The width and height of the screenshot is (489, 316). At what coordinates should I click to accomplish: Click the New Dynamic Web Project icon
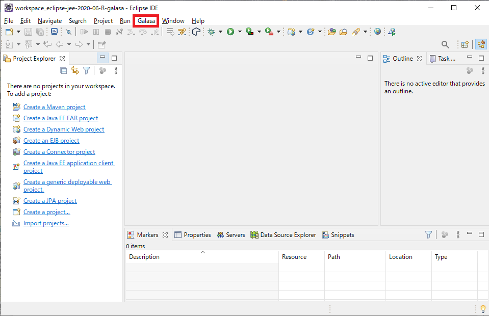pyautogui.click(x=292, y=32)
